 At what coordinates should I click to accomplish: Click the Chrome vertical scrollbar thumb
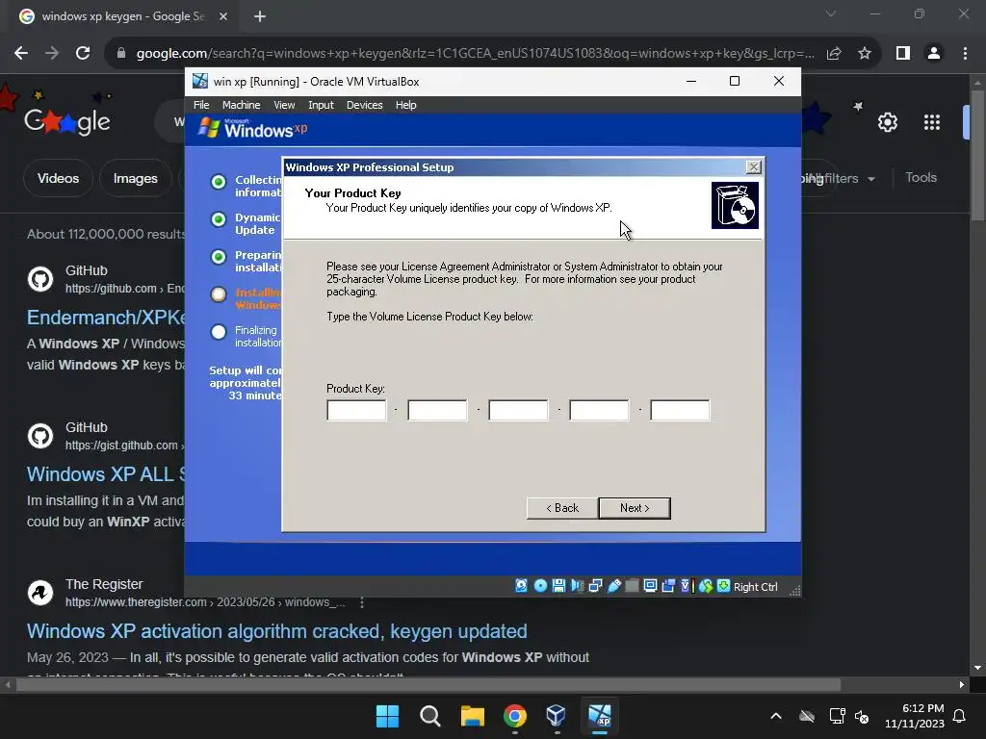pos(976,155)
